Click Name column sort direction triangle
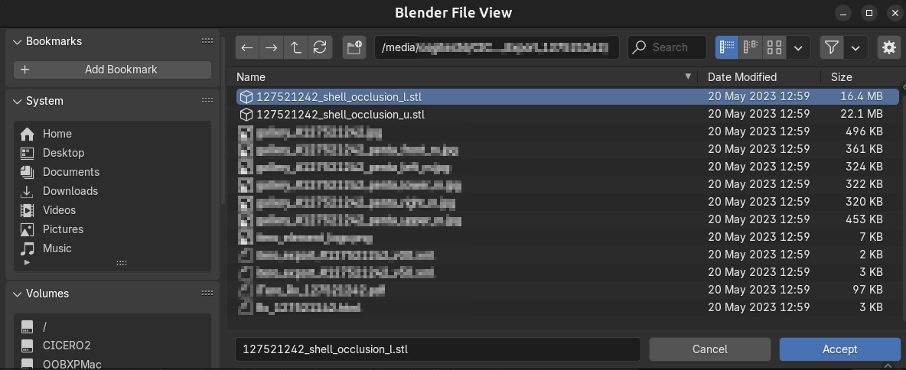 coord(688,76)
